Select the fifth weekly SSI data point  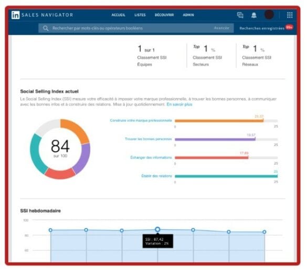[193, 230]
